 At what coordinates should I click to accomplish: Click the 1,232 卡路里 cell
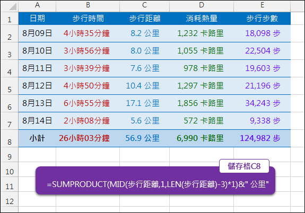[202, 33]
